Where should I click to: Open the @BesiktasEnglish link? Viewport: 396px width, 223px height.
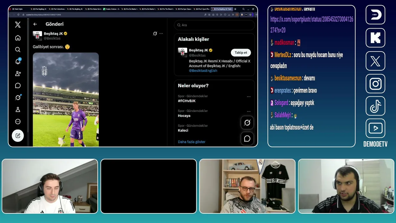pyautogui.click(x=203, y=71)
